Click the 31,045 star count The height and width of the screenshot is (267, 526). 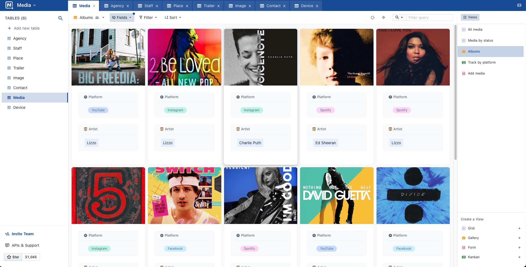click(31, 257)
